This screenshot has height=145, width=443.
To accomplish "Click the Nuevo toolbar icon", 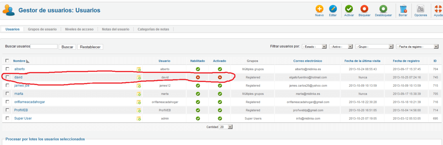I will tap(319, 9).
